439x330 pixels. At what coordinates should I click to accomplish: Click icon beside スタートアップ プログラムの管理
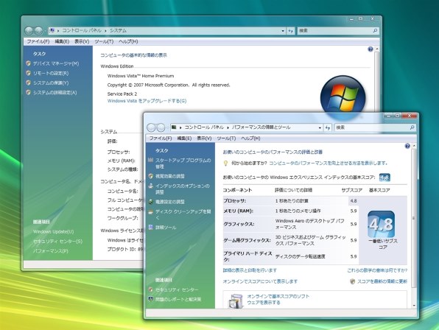pos(150,160)
